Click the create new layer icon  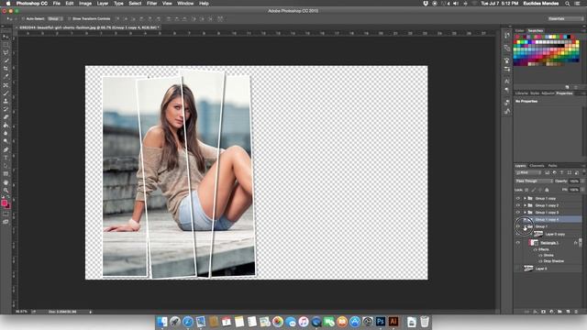click(x=568, y=312)
